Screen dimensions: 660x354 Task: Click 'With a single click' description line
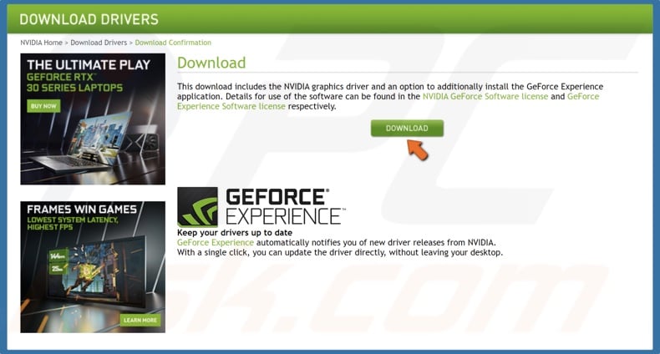[x=340, y=253]
